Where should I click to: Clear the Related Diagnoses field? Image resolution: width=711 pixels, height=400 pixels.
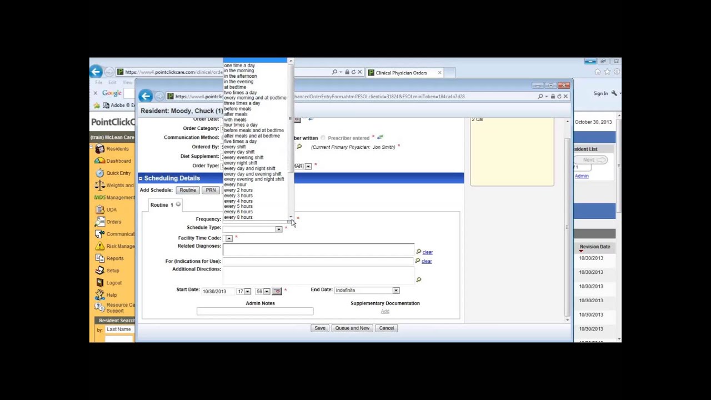coord(427,252)
